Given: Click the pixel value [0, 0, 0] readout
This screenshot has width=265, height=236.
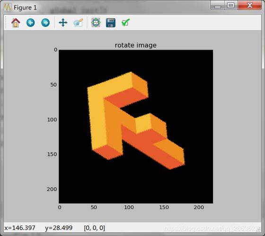Looking at the screenshot, I should click(95, 228).
